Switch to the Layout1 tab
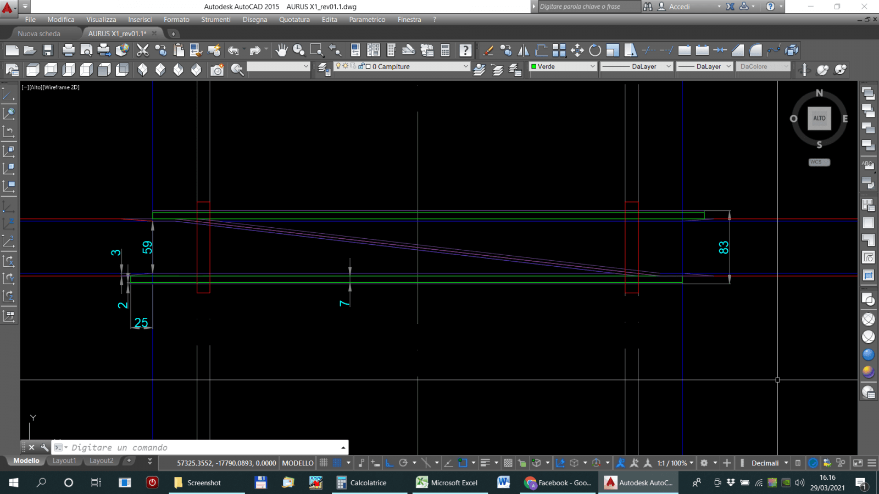This screenshot has height=494, width=879. point(64,461)
